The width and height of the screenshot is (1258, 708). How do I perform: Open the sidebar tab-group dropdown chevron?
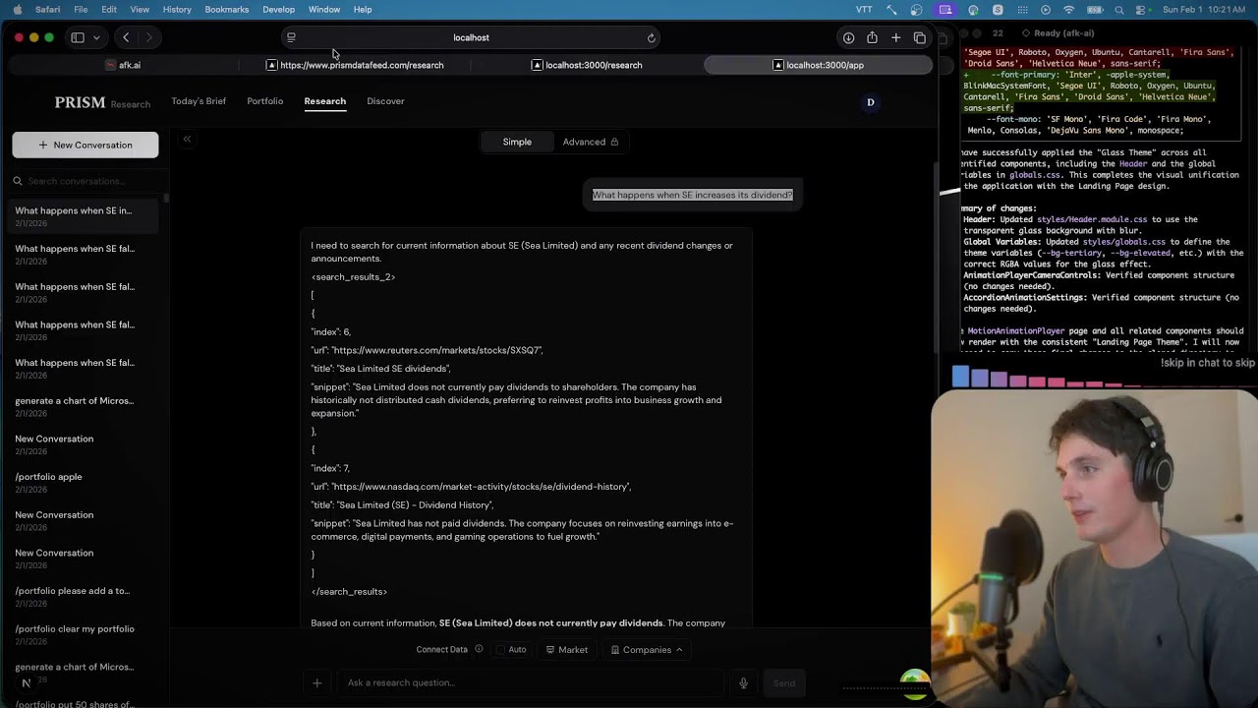click(96, 37)
